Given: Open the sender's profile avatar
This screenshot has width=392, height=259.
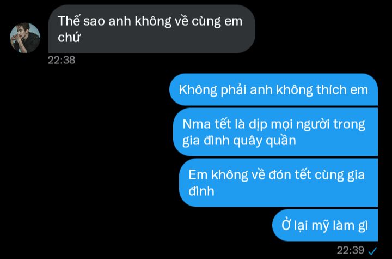Looking at the screenshot, I should (25, 38).
